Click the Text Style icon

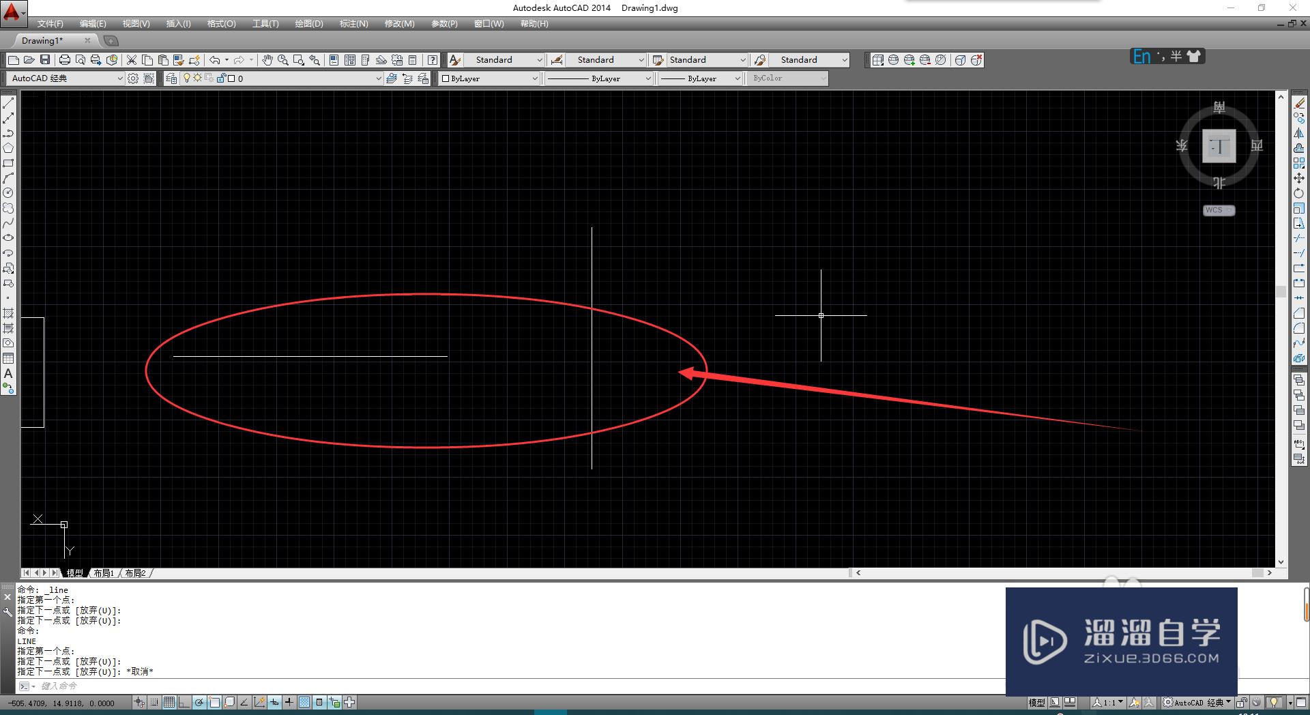click(x=455, y=60)
